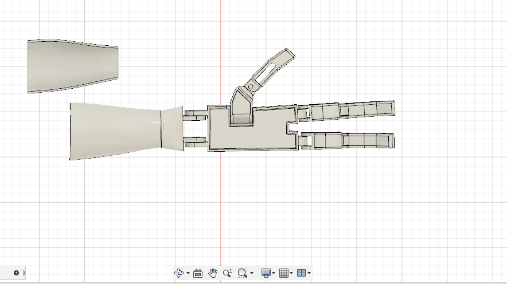
Task: Expand the Zoom Window options arrow
Action: tap(252, 273)
